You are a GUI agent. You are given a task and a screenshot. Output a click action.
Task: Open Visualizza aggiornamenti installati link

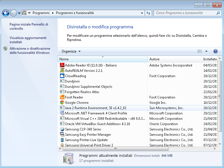tap(28, 40)
